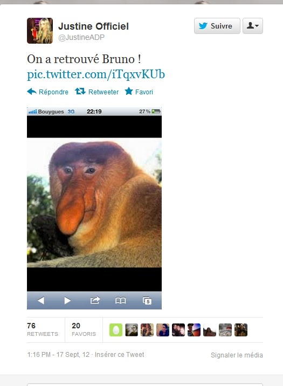Open the tabs icon showing 5 pages
283x386 pixels.
tap(147, 301)
